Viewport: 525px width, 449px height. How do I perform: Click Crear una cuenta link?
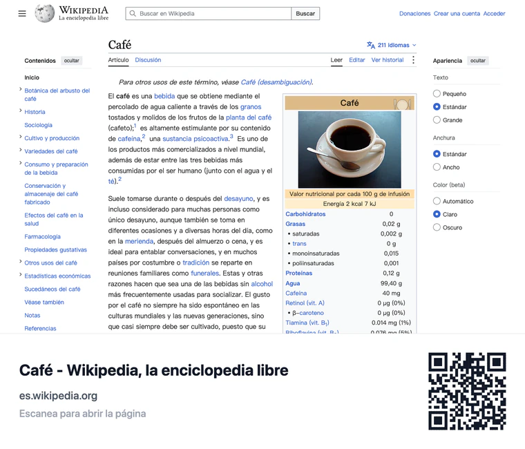pos(457,14)
